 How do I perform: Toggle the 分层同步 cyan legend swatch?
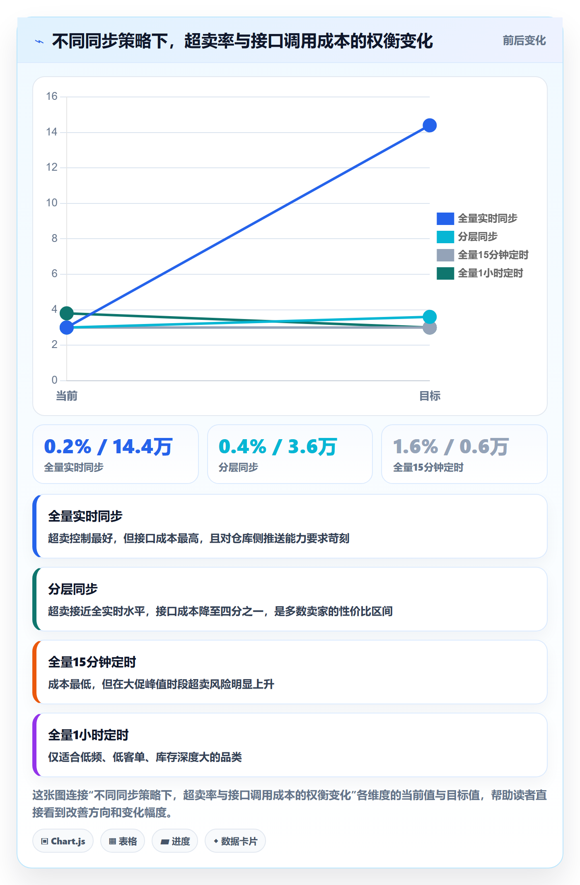pyautogui.click(x=445, y=237)
